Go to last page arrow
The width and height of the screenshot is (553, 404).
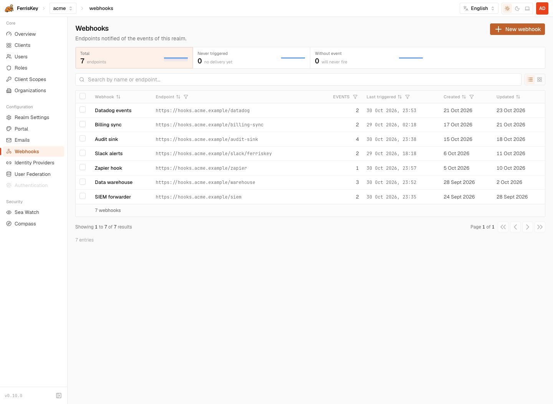point(540,227)
